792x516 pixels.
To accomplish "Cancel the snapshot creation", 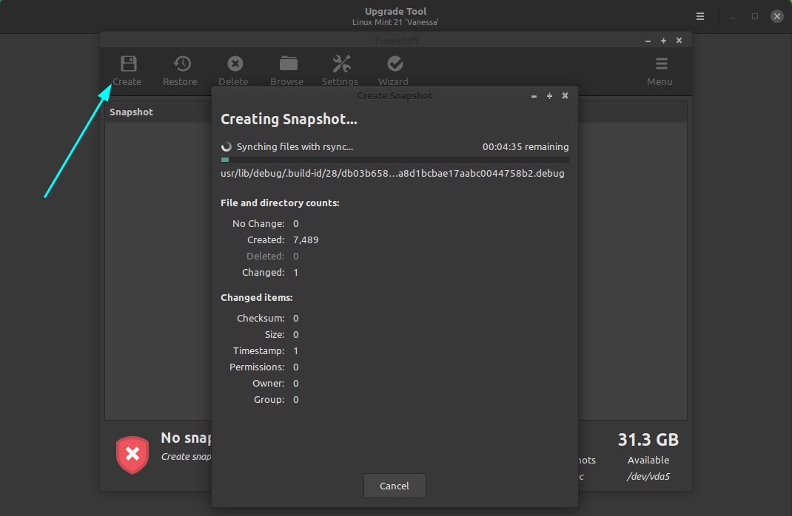I will click(x=394, y=486).
